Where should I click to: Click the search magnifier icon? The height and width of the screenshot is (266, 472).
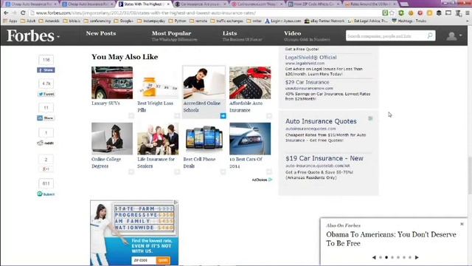pyautogui.click(x=430, y=35)
